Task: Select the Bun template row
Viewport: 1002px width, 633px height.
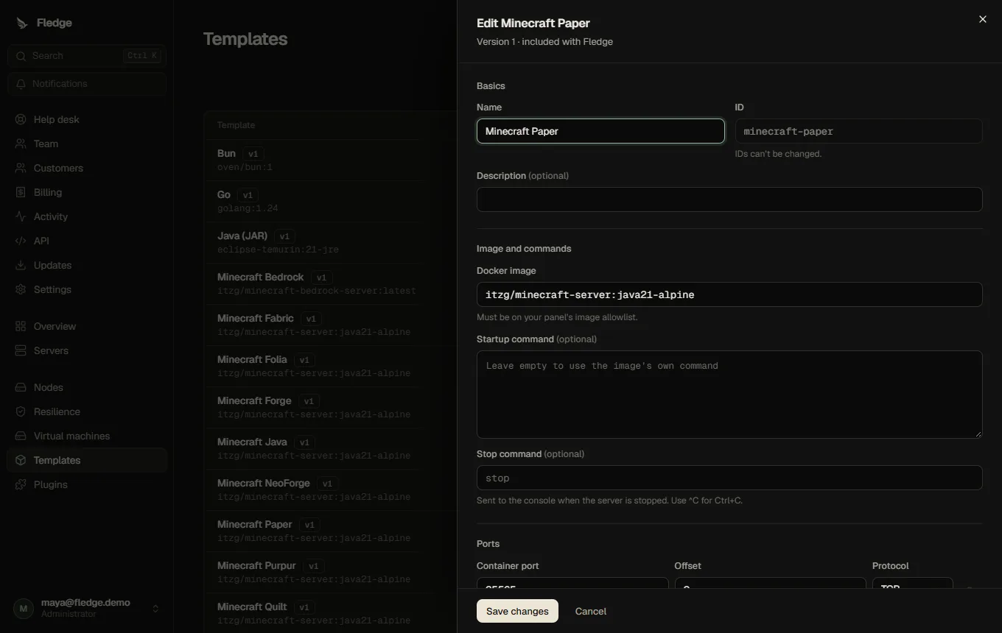Action: coord(330,160)
